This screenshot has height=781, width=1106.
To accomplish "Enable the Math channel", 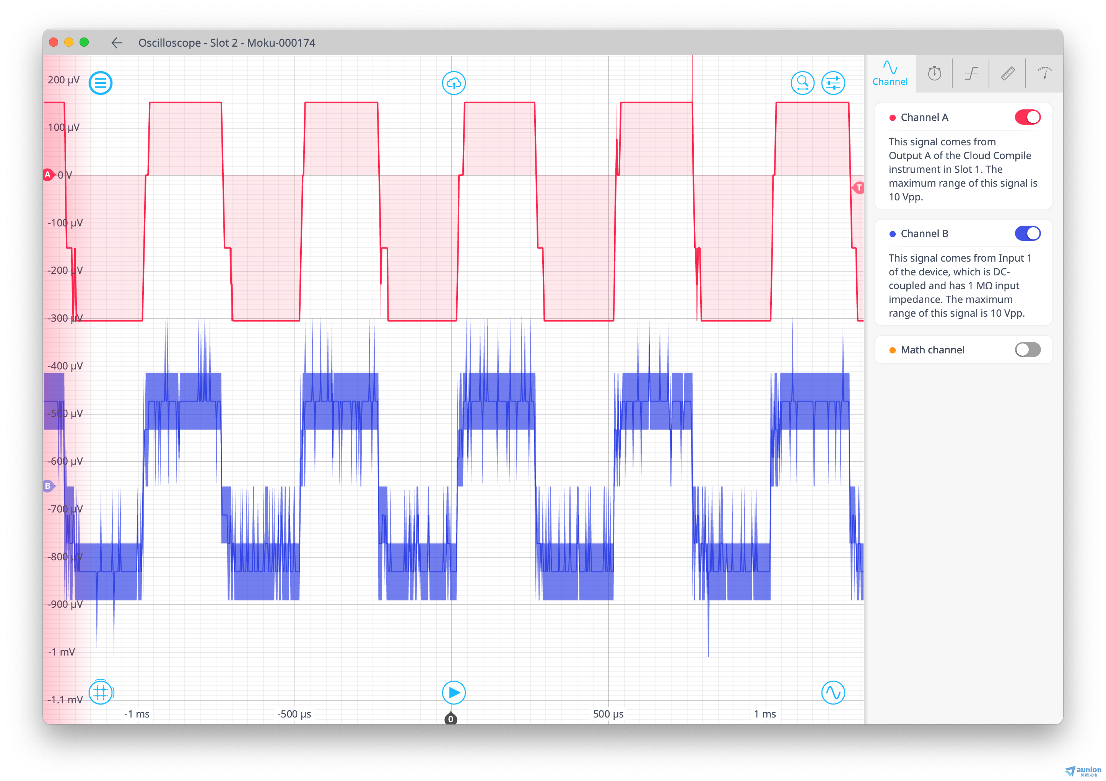I will 1028,350.
